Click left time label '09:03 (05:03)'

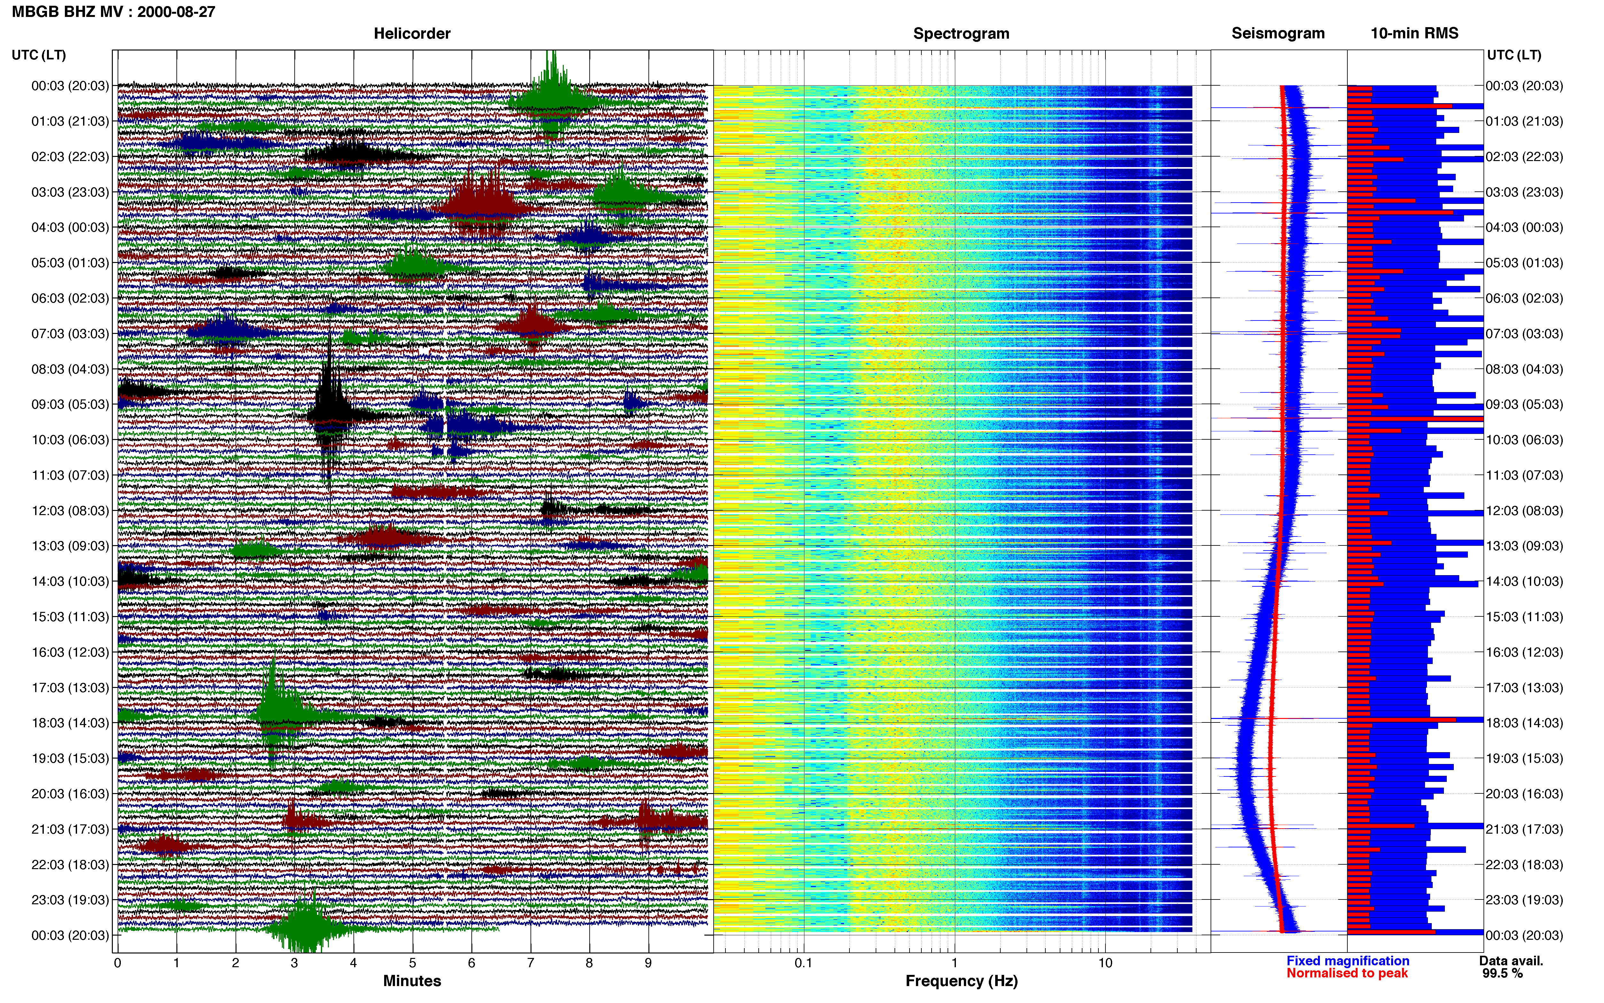[70, 405]
